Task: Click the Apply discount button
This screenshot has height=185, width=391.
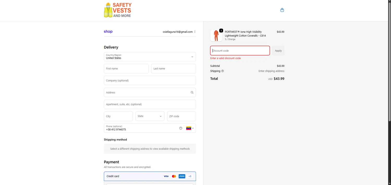Action: coord(278,51)
